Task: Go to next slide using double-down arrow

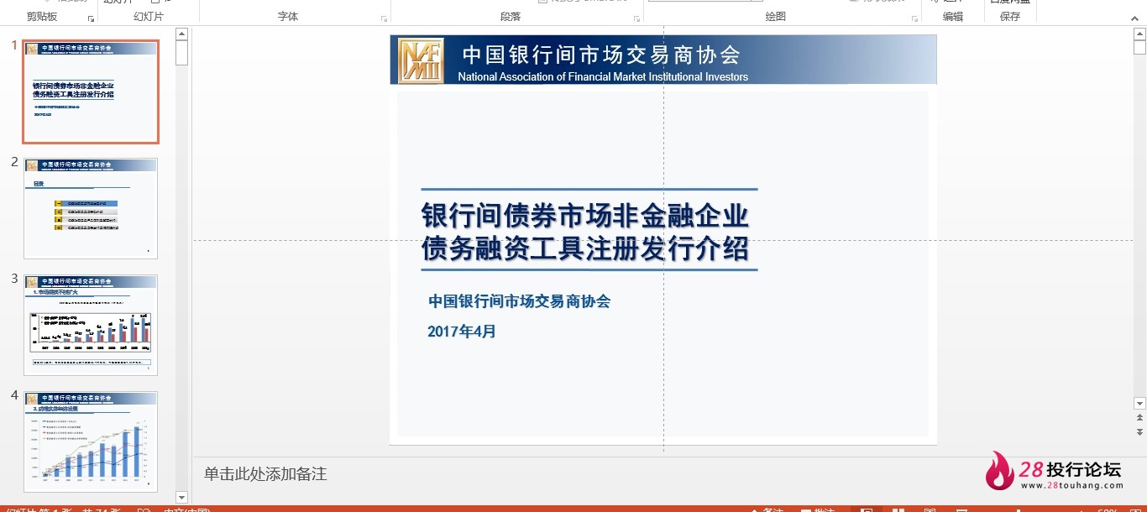Action: [x=1139, y=431]
